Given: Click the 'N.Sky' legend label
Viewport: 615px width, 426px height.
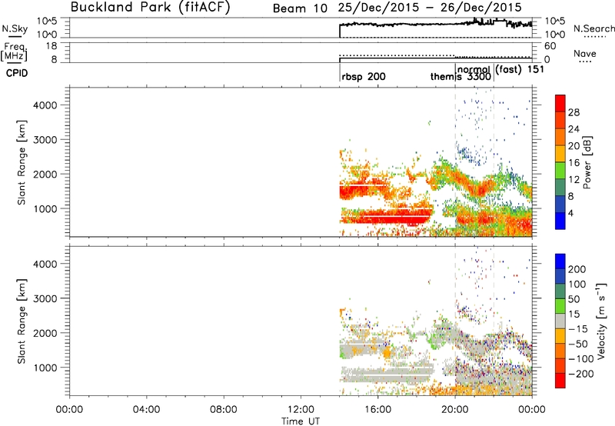Looking at the screenshot, I should point(15,28).
